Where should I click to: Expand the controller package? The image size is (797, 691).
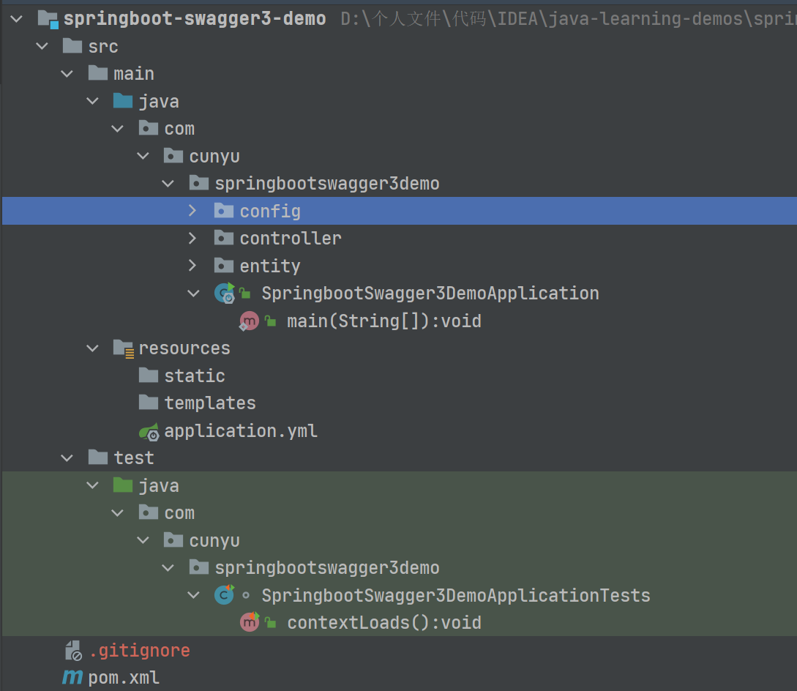point(192,238)
